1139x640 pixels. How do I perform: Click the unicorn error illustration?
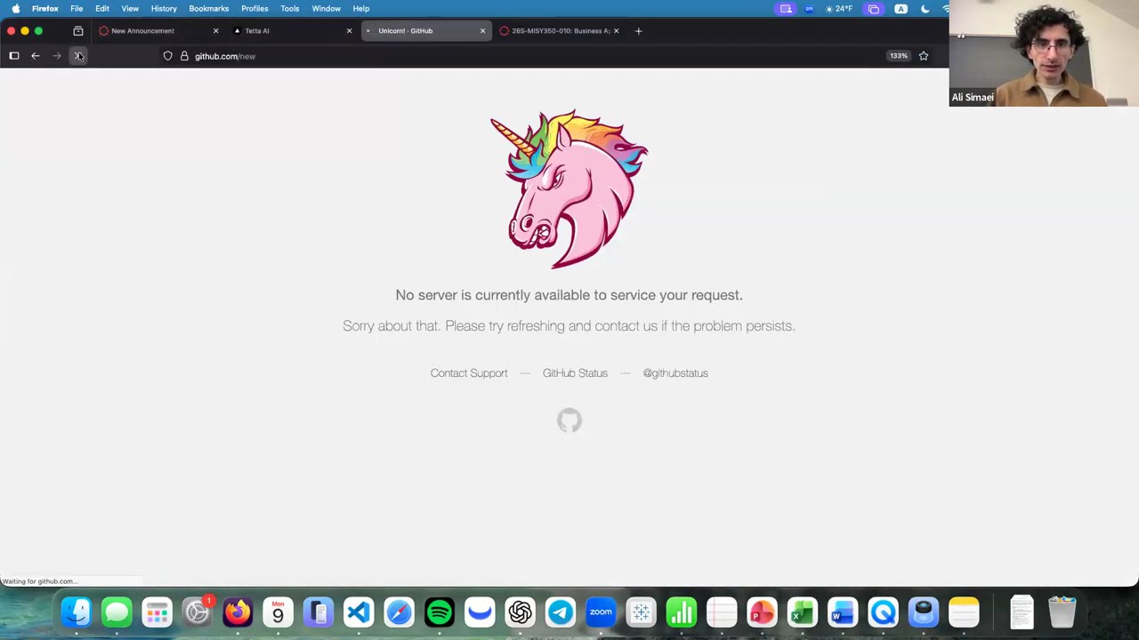point(569,188)
